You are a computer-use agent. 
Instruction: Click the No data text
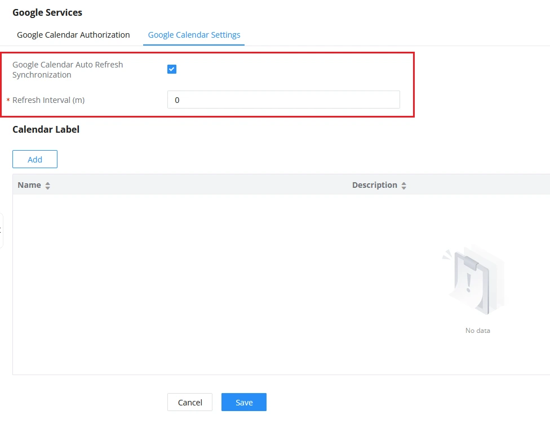click(x=477, y=331)
